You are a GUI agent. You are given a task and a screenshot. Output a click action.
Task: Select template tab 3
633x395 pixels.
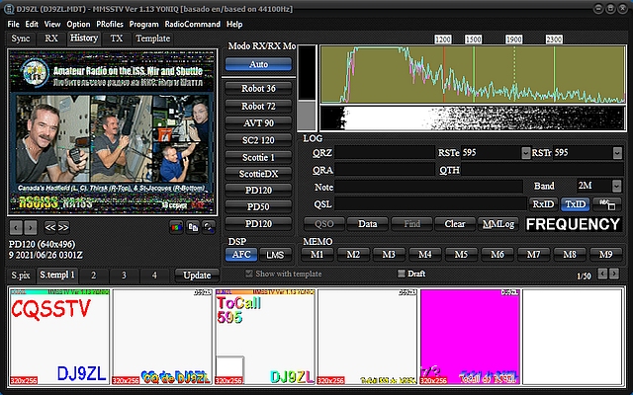coord(124,276)
